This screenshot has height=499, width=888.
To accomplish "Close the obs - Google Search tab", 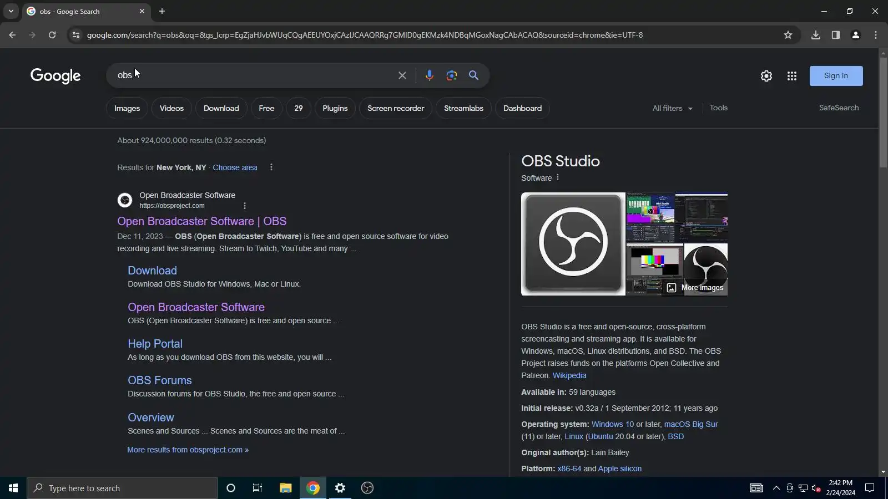I will pos(142,11).
